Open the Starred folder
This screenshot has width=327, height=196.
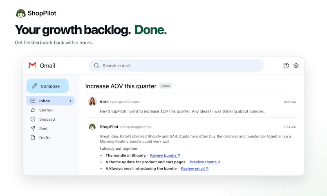coord(46,110)
